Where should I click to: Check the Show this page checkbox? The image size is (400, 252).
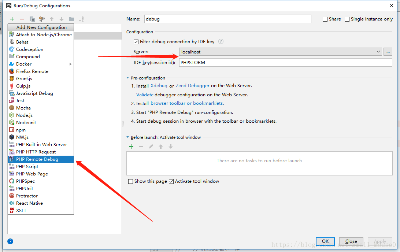click(131, 181)
